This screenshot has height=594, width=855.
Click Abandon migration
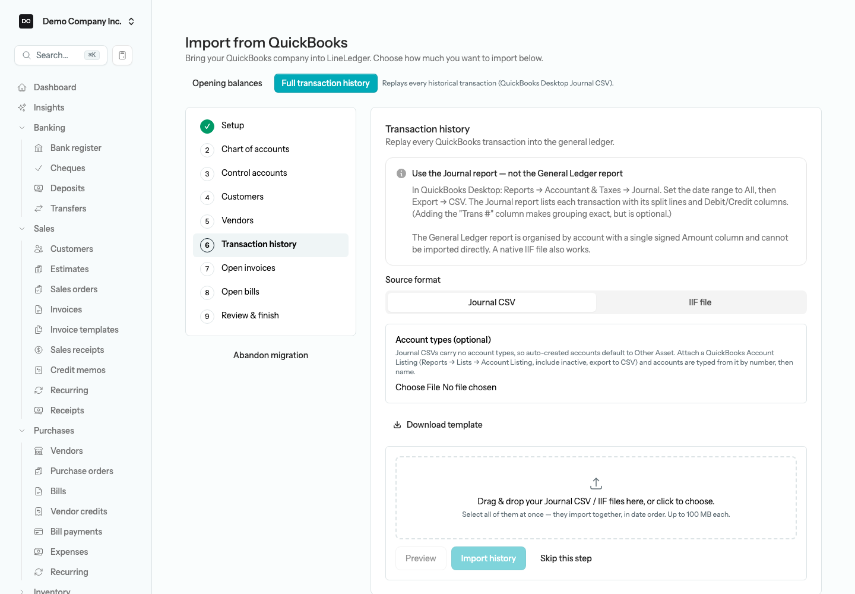click(271, 355)
